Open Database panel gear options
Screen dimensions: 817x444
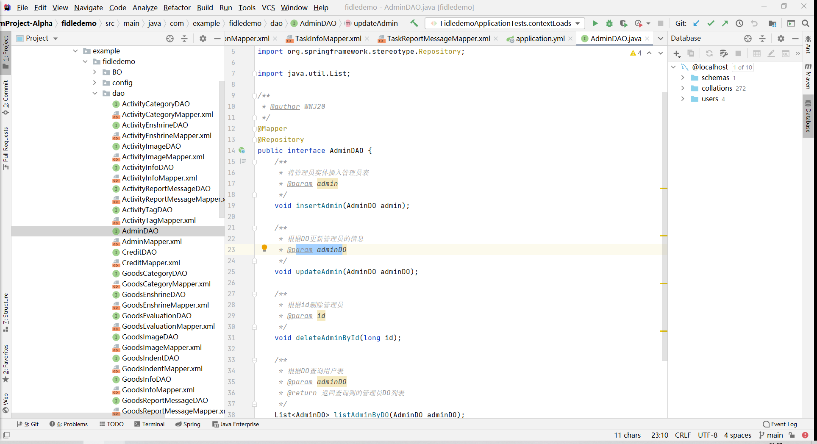click(781, 39)
